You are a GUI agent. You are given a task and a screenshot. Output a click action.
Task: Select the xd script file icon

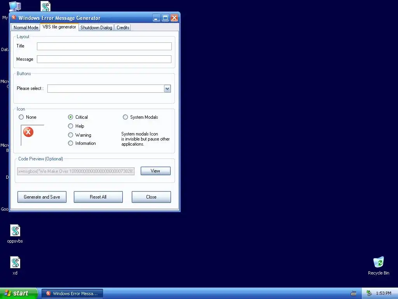tap(15, 262)
